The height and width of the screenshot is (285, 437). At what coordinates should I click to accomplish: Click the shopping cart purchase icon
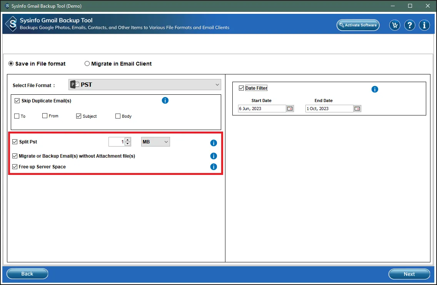395,25
